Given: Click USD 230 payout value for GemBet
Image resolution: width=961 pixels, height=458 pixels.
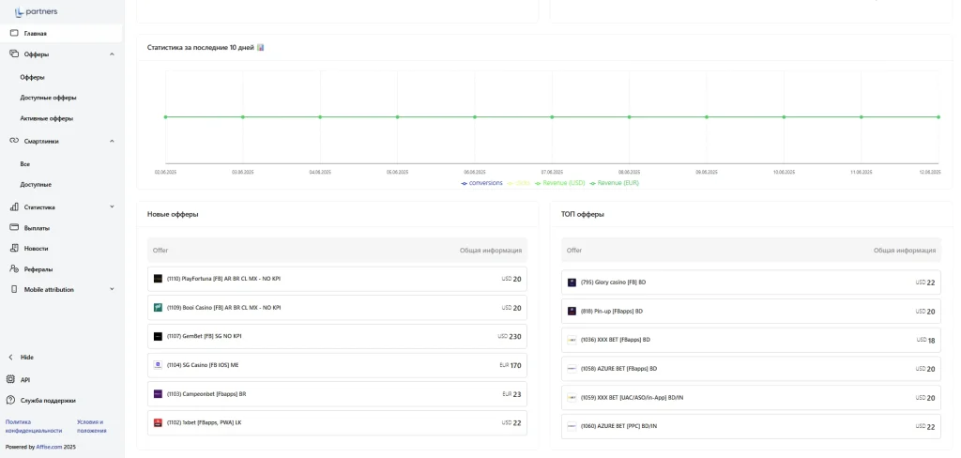Looking at the screenshot, I should (x=510, y=336).
